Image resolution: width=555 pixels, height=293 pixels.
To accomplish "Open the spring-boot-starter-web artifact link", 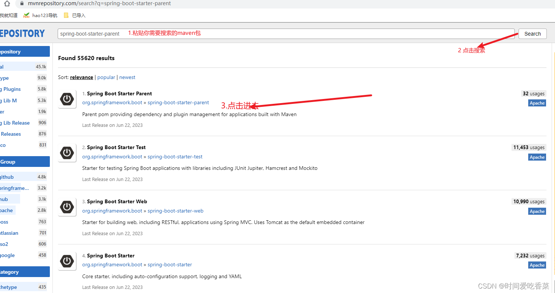I will coord(176,211).
